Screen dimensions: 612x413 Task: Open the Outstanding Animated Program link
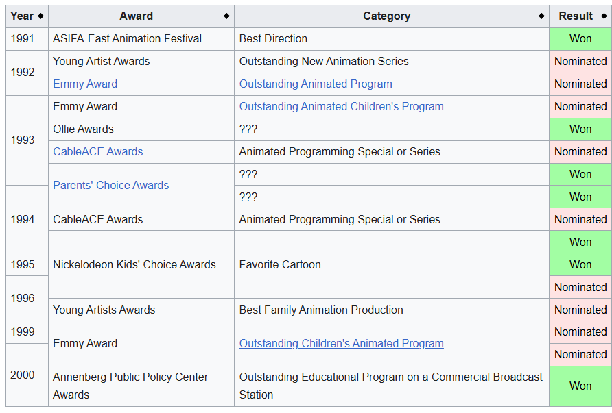[316, 84]
